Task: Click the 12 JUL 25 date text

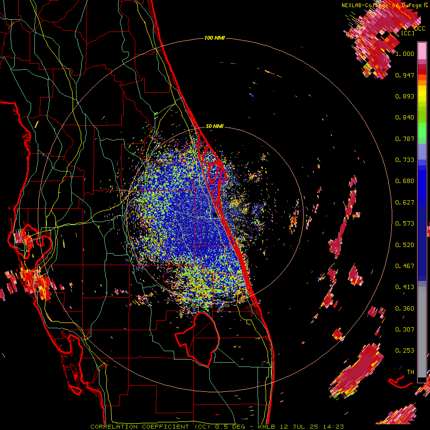Action: (299, 427)
